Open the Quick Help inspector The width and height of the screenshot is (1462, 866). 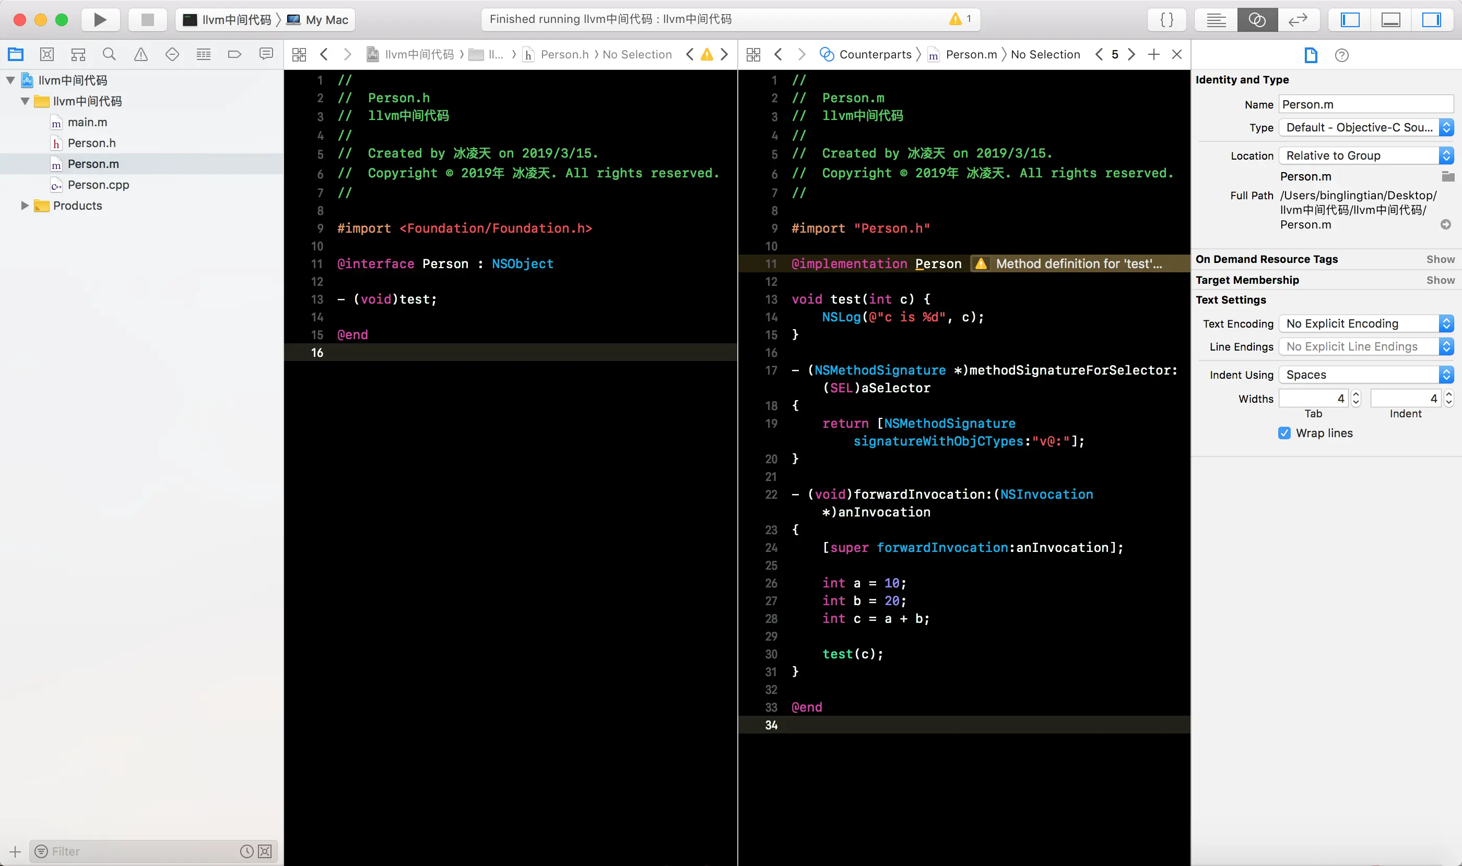1342,55
